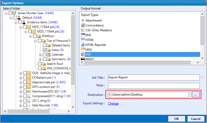Screen dimensions: 207x123
Task: Select the EML format icon
Action: (x=83, y=35)
